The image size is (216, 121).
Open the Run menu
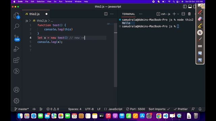61,1
